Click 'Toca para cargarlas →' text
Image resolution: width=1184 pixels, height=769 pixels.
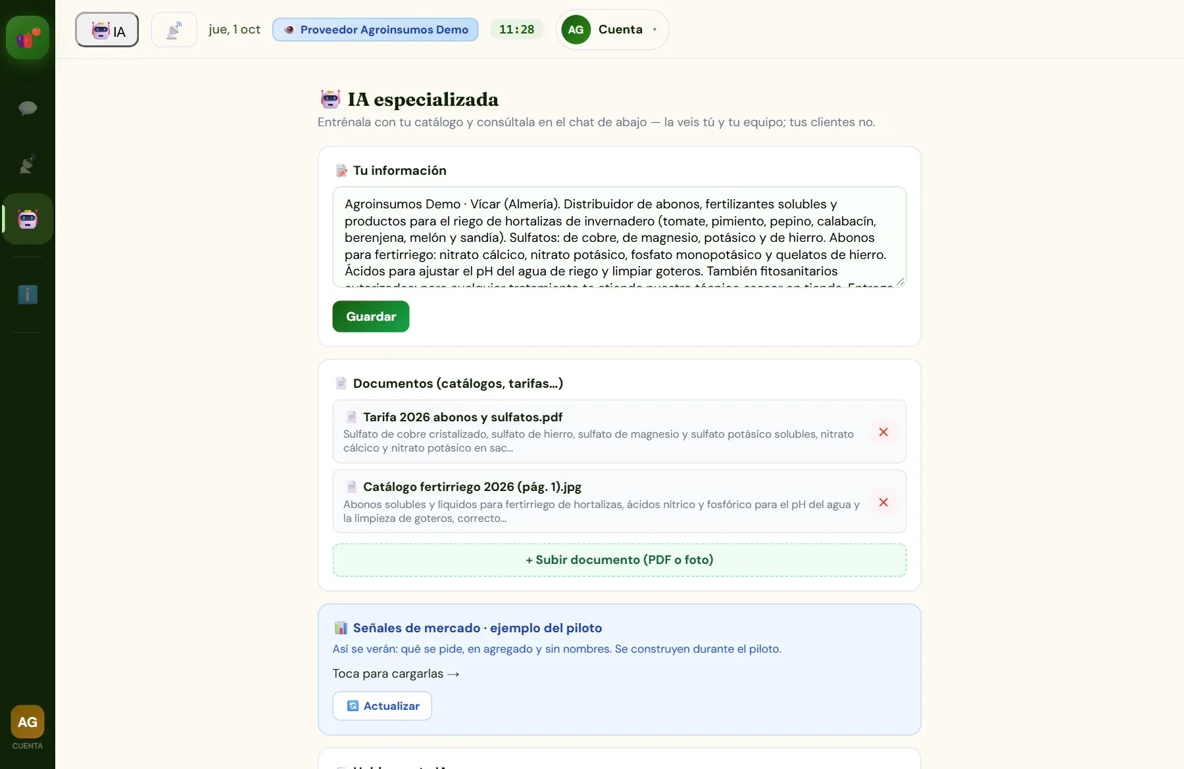(x=396, y=674)
